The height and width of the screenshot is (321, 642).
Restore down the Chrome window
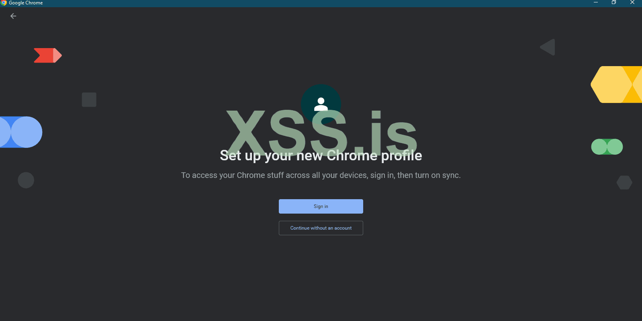pyautogui.click(x=614, y=3)
